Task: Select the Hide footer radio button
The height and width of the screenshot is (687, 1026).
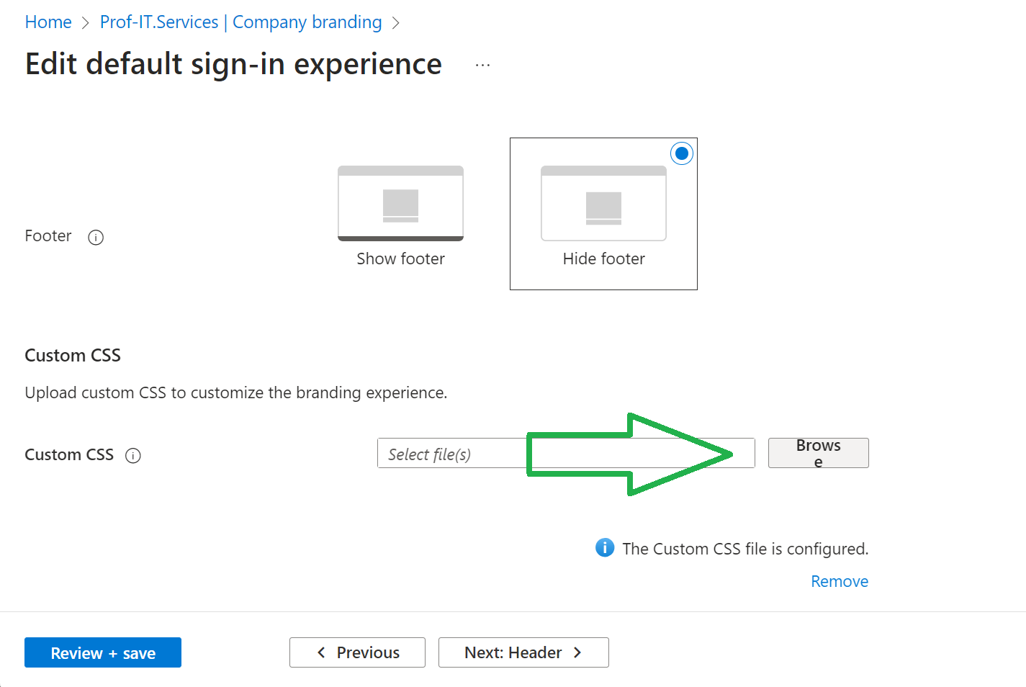Action: click(681, 153)
